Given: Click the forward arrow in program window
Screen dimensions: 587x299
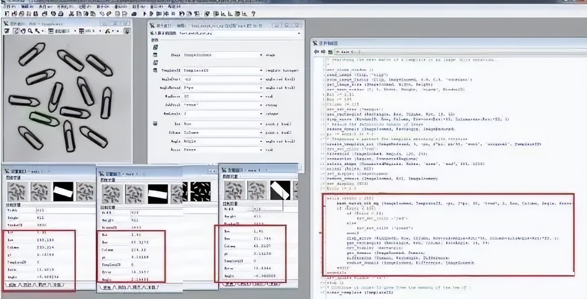Looking at the screenshot, I should coord(323,52).
